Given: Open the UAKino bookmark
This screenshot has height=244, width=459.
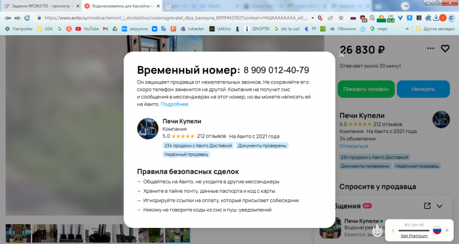Looking at the screenshot, I should point(220,29).
